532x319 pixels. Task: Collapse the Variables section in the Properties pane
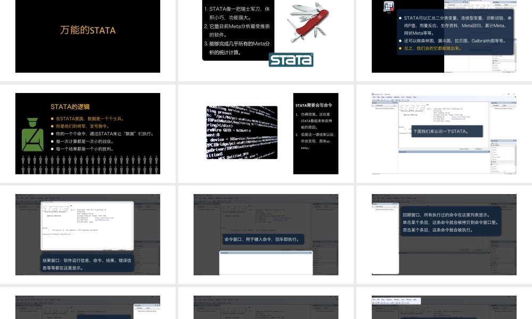coord(491,145)
